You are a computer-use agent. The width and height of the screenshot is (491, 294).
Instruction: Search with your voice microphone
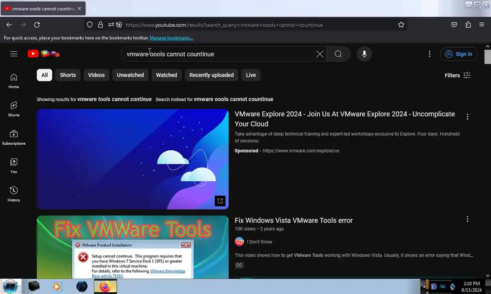pyautogui.click(x=364, y=54)
